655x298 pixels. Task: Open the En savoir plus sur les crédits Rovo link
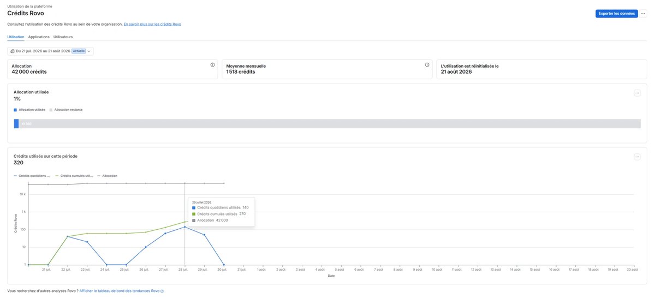(x=152, y=25)
